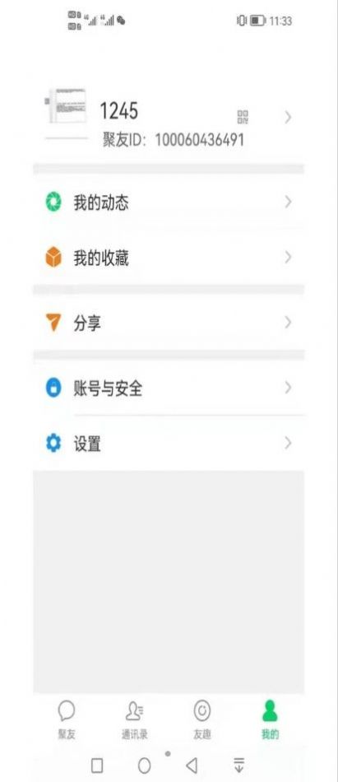
Task: Open the 账号与安全 menu entry
Action: (169, 388)
